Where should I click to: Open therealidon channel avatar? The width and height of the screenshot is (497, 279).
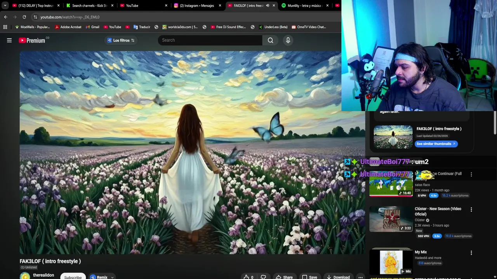[25, 276]
